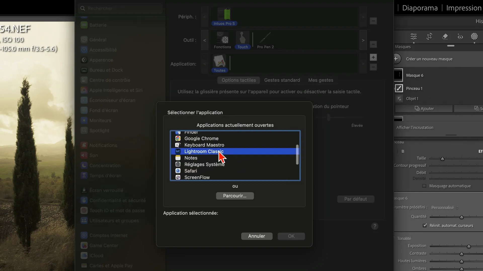Remove application with the minus button

(x=373, y=67)
